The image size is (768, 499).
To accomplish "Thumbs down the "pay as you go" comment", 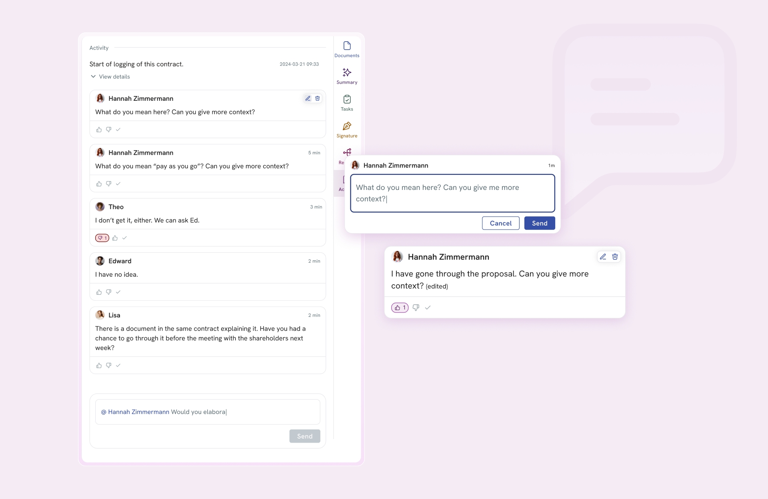I will (x=108, y=184).
